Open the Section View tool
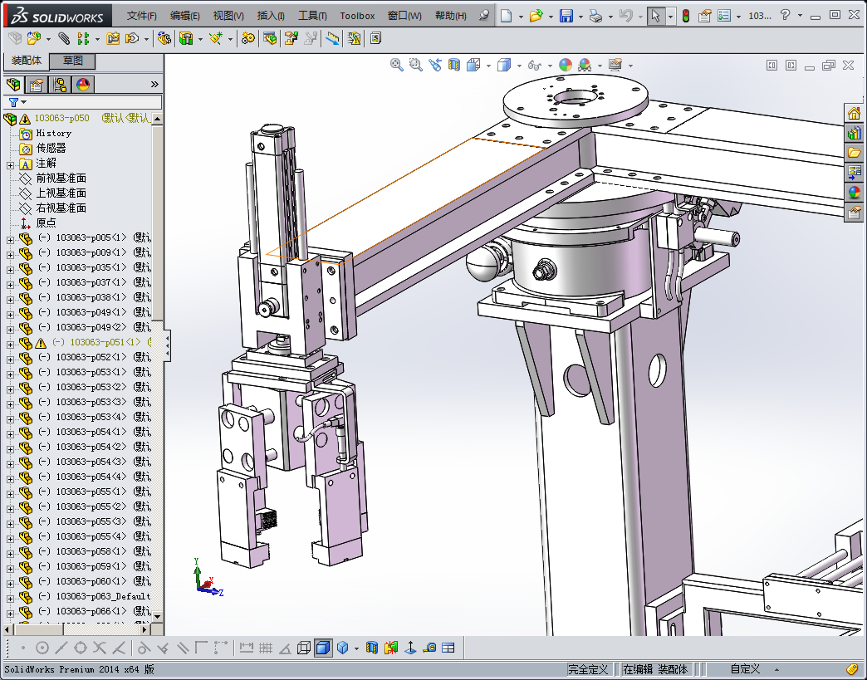Screen dimensions: 867x680 pyautogui.click(x=454, y=65)
